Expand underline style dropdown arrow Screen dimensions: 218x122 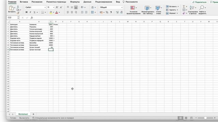click(x=37, y=12)
